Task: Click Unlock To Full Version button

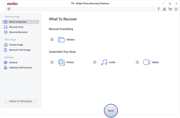Action: [x=20, y=101]
